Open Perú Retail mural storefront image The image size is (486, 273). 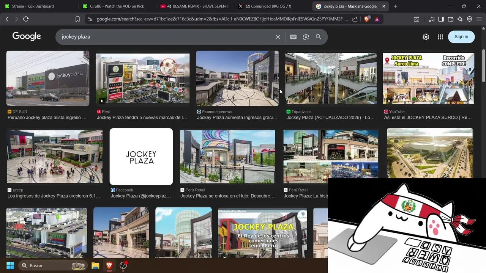pyautogui.click(x=227, y=157)
